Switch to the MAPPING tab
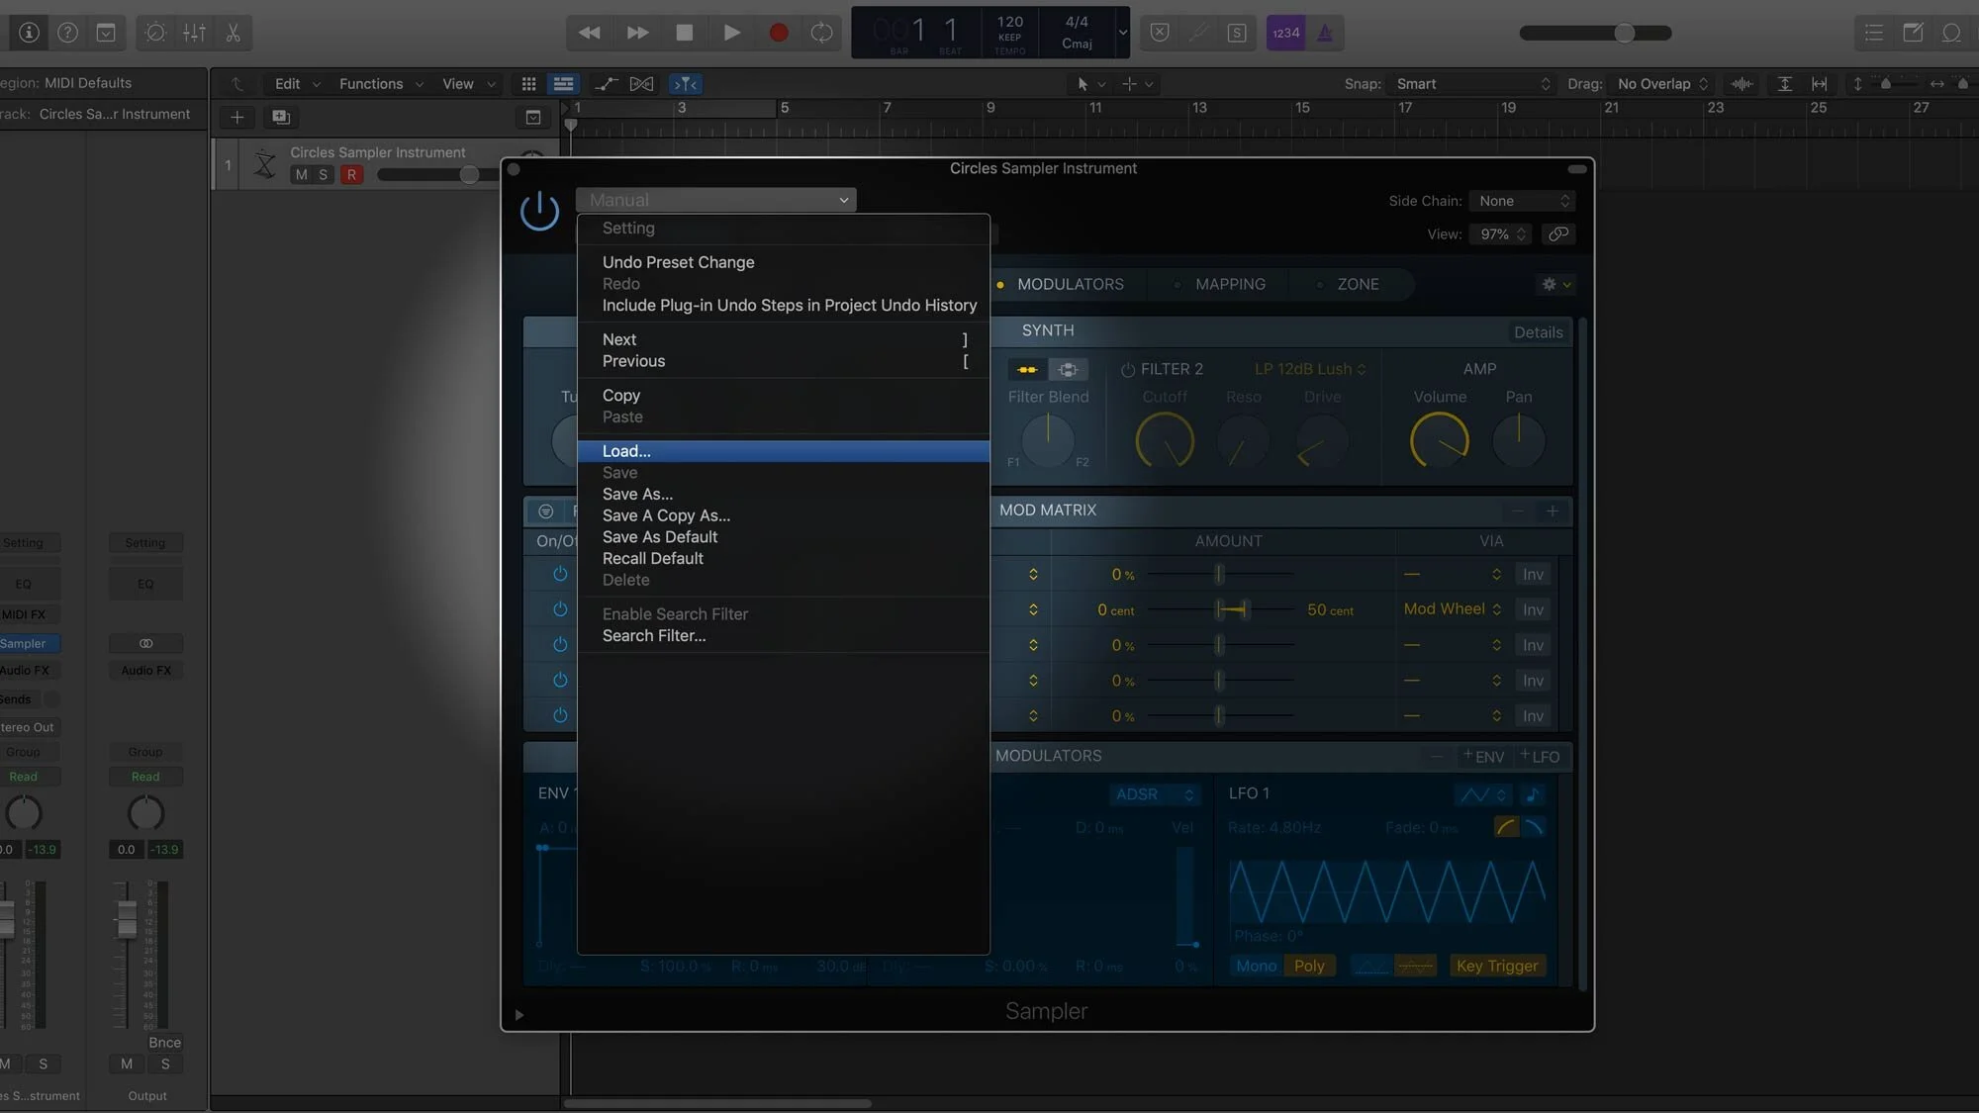This screenshot has width=1979, height=1113. 1230,285
